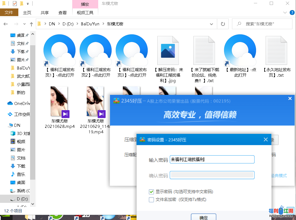Click the 音乐 music folder icon

(13, 174)
